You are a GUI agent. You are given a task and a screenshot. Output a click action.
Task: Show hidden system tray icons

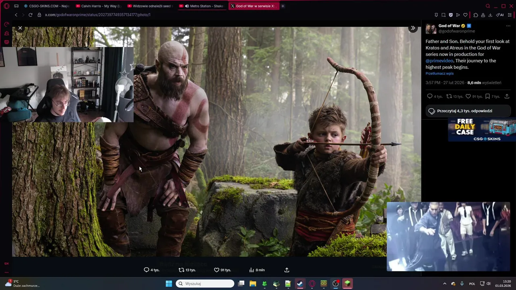[445, 284]
